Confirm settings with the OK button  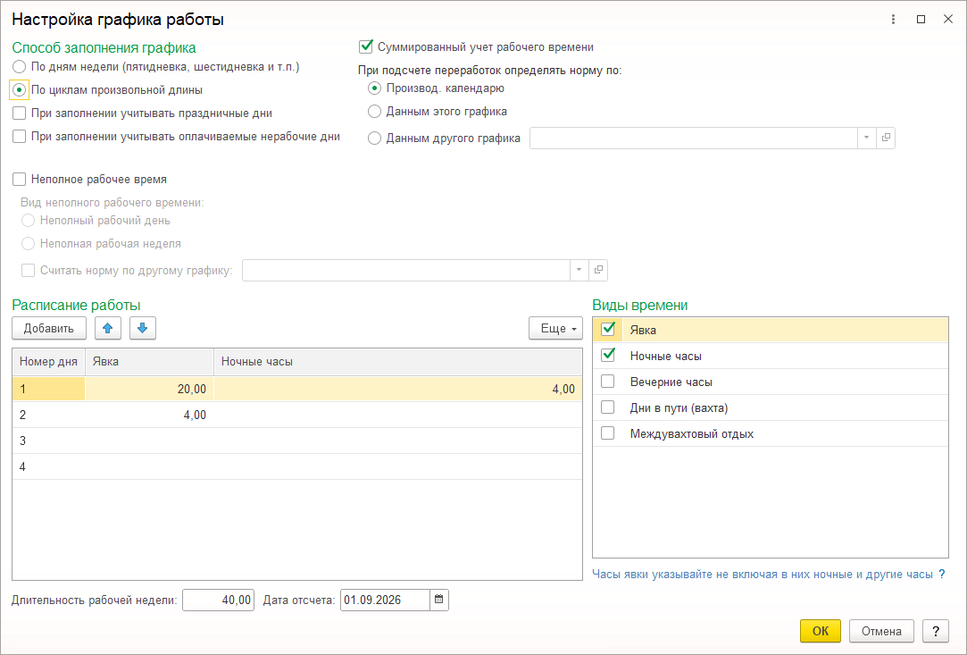coord(821,631)
